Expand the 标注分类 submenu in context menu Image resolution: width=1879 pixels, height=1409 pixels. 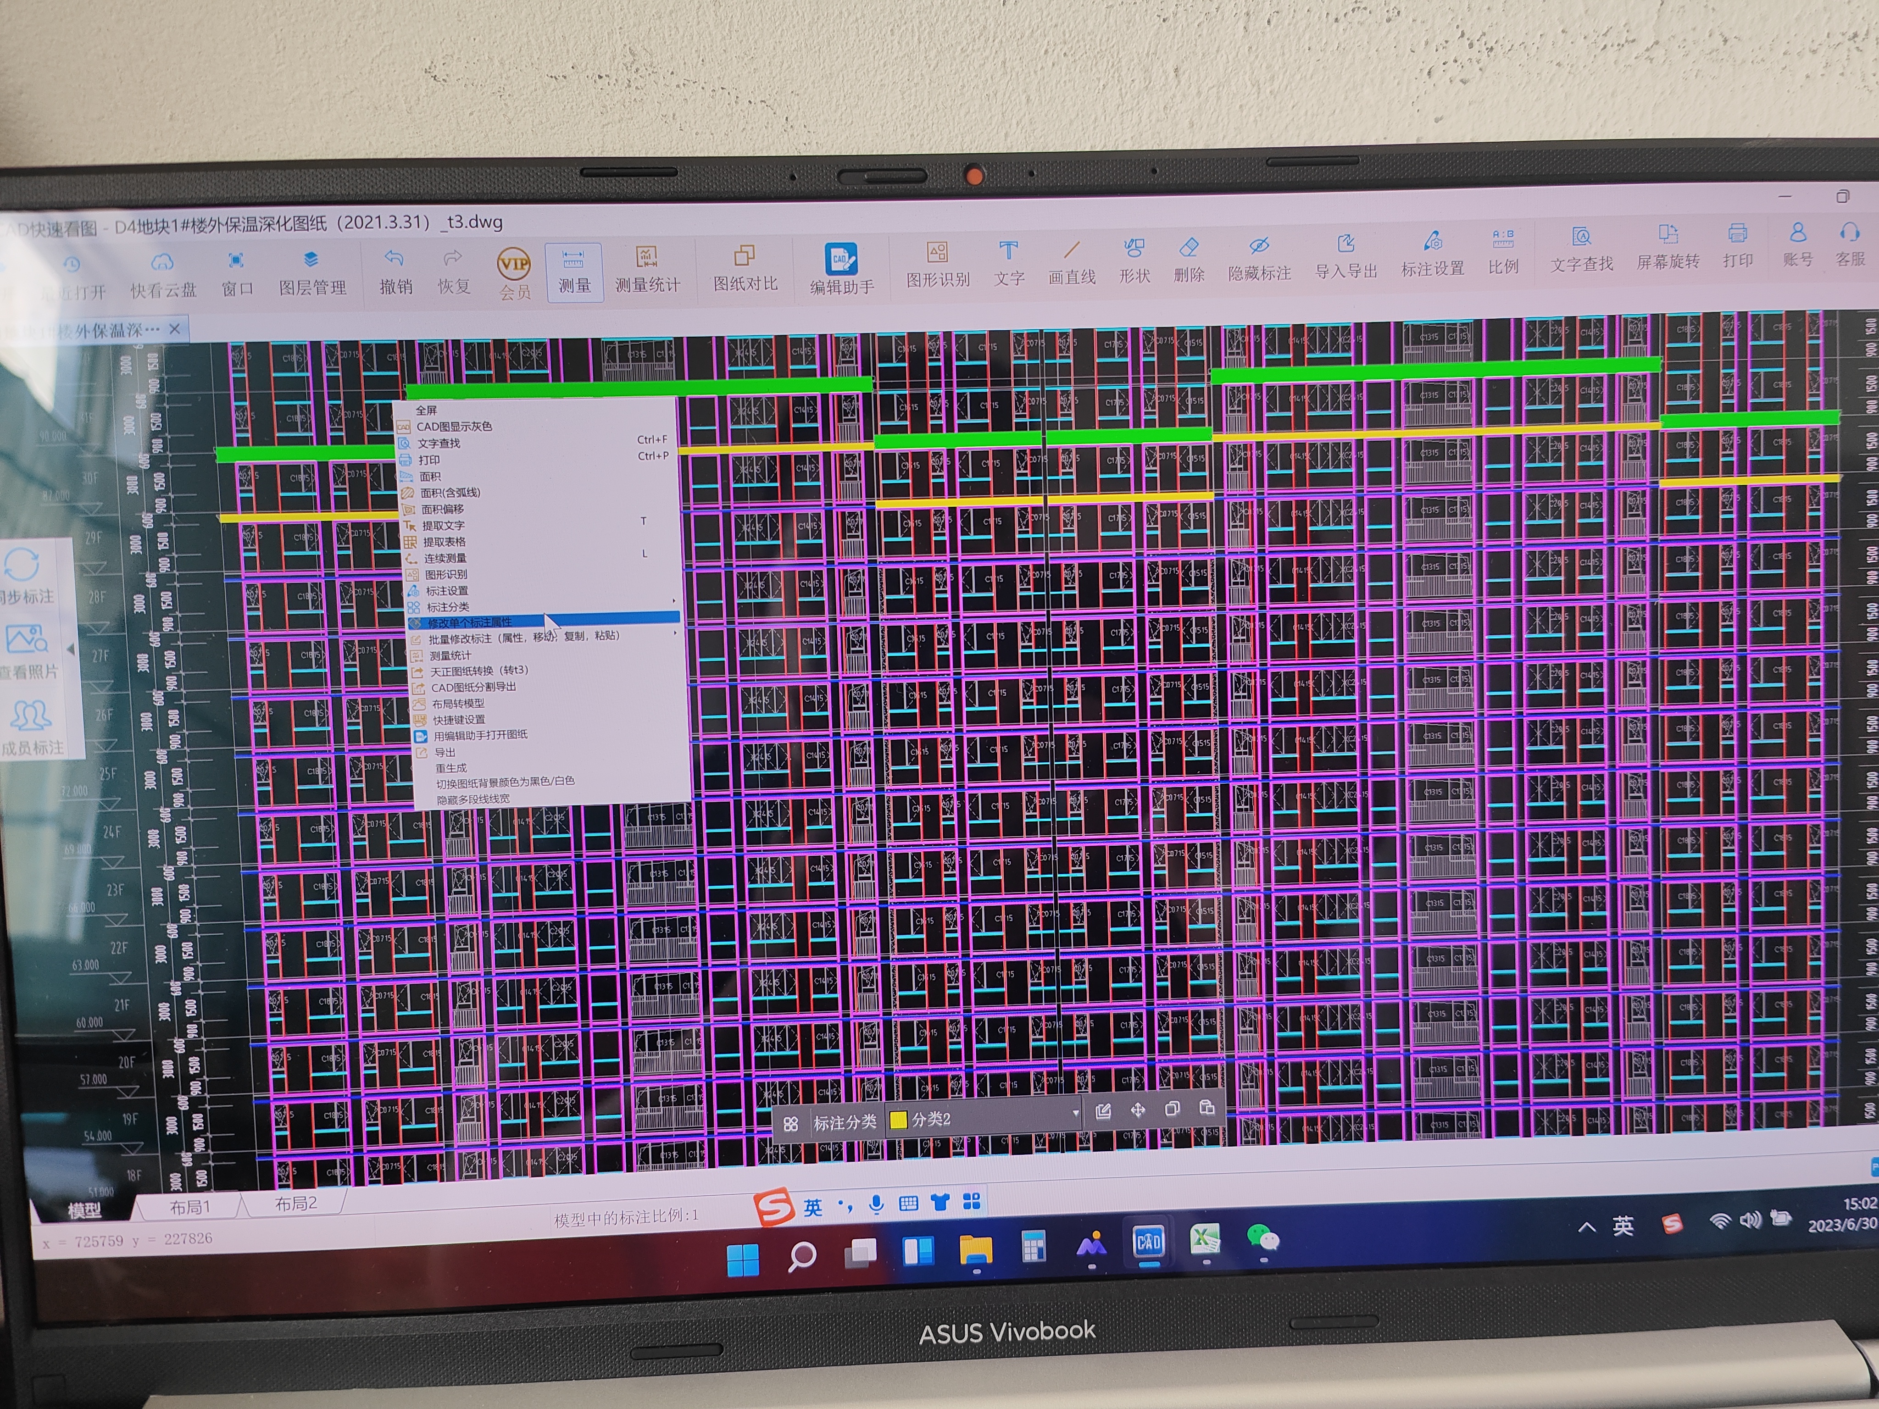coord(542,607)
